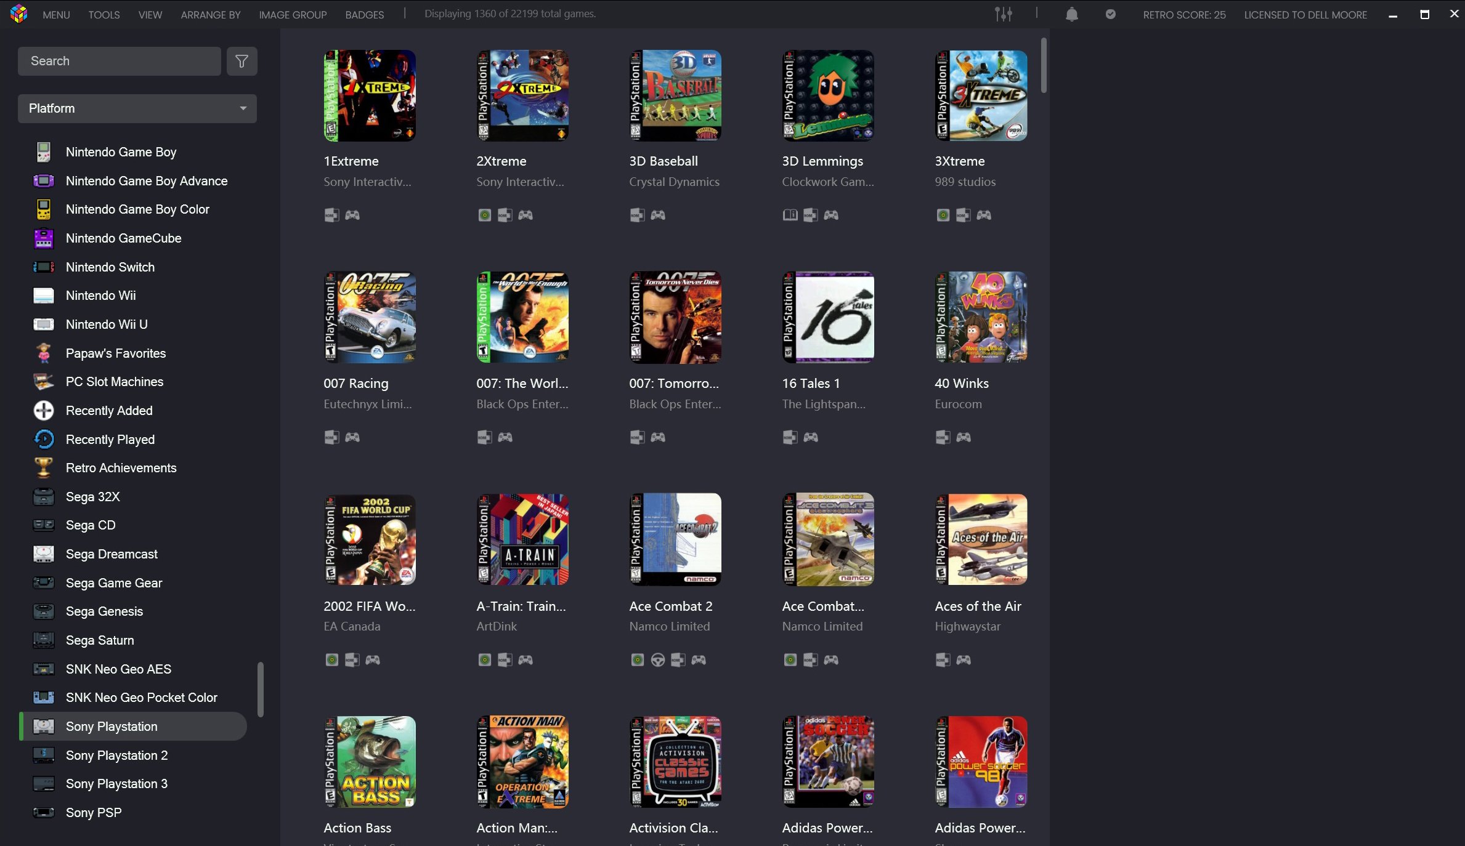
Task: Click the checkmark status icon in top bar
Action: tap(1110, 14)
